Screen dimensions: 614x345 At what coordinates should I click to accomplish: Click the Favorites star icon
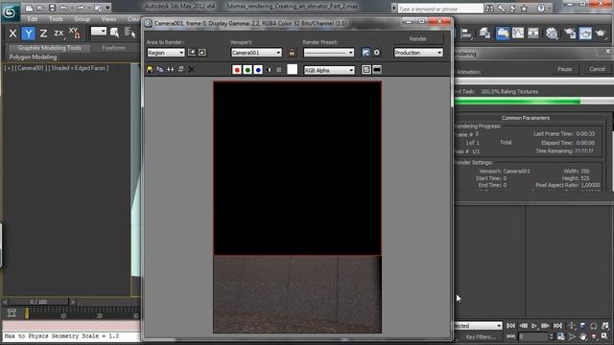pyautogui.click(x=524, y=9)
